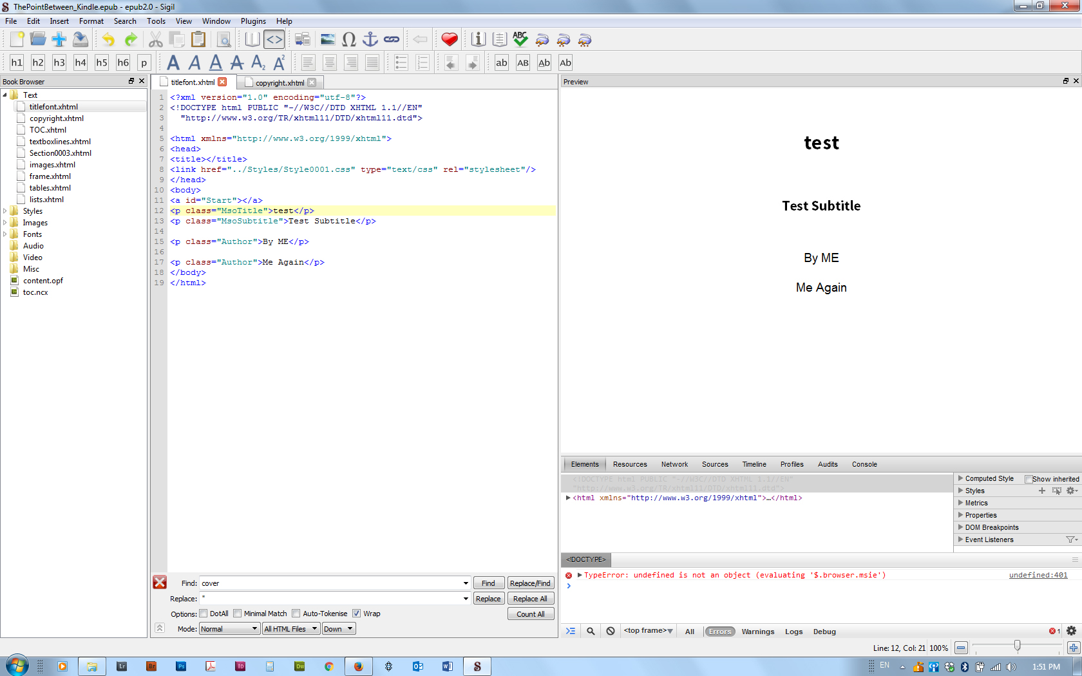The image size is (1082, 676).
Task: Click the anchor Insert ID icon
Action: pos(370,40)
